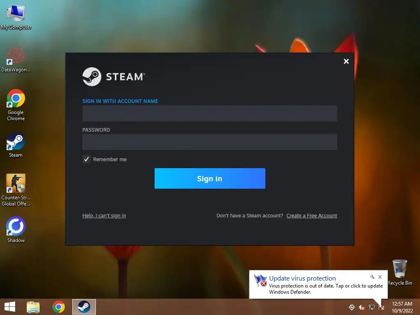The image size is (420, 315).
Task: Open the Steam desktop shortcut
Action: 16,145
